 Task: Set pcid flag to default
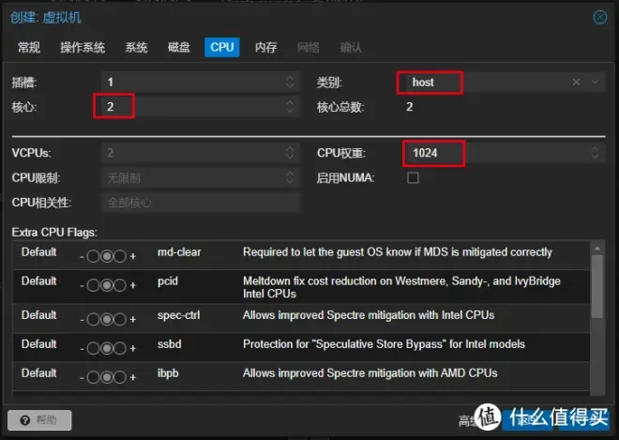point(107,285)
